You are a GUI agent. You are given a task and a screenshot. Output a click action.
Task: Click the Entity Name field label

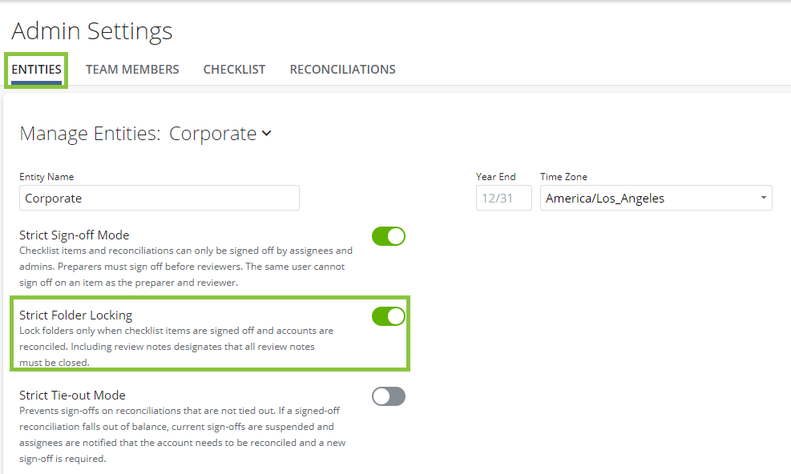[46, 177]
